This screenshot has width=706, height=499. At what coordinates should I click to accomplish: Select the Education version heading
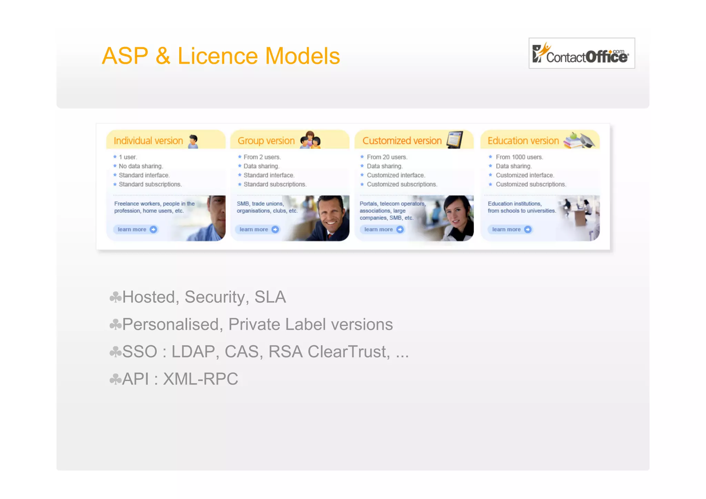(523, 141)
